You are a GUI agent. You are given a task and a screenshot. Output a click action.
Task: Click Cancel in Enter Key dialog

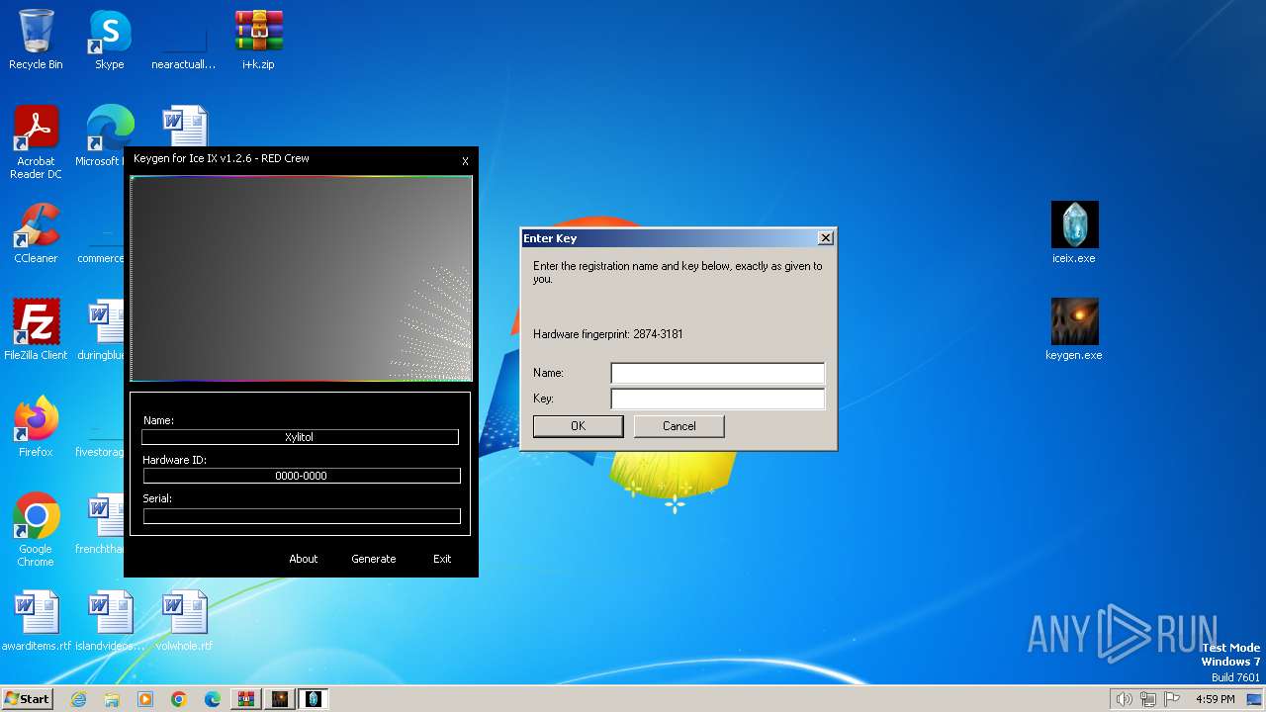(679, 426)
